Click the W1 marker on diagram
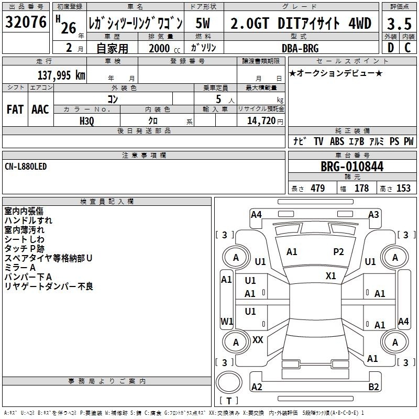 coord(226,321)
